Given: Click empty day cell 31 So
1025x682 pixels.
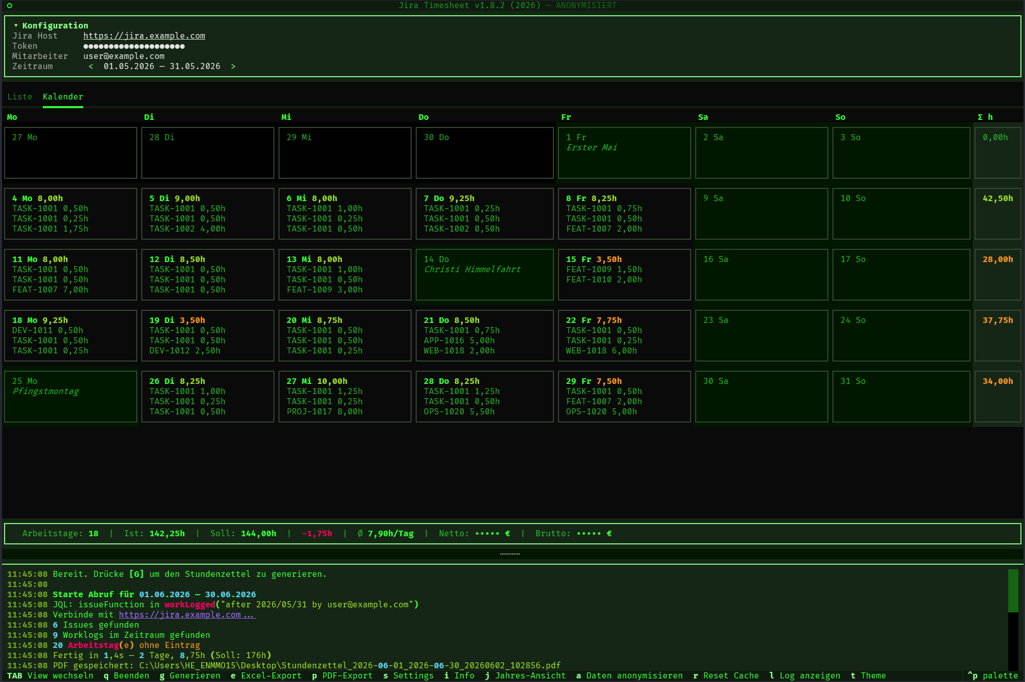Looking at the screenshot, I should (902, 397).
